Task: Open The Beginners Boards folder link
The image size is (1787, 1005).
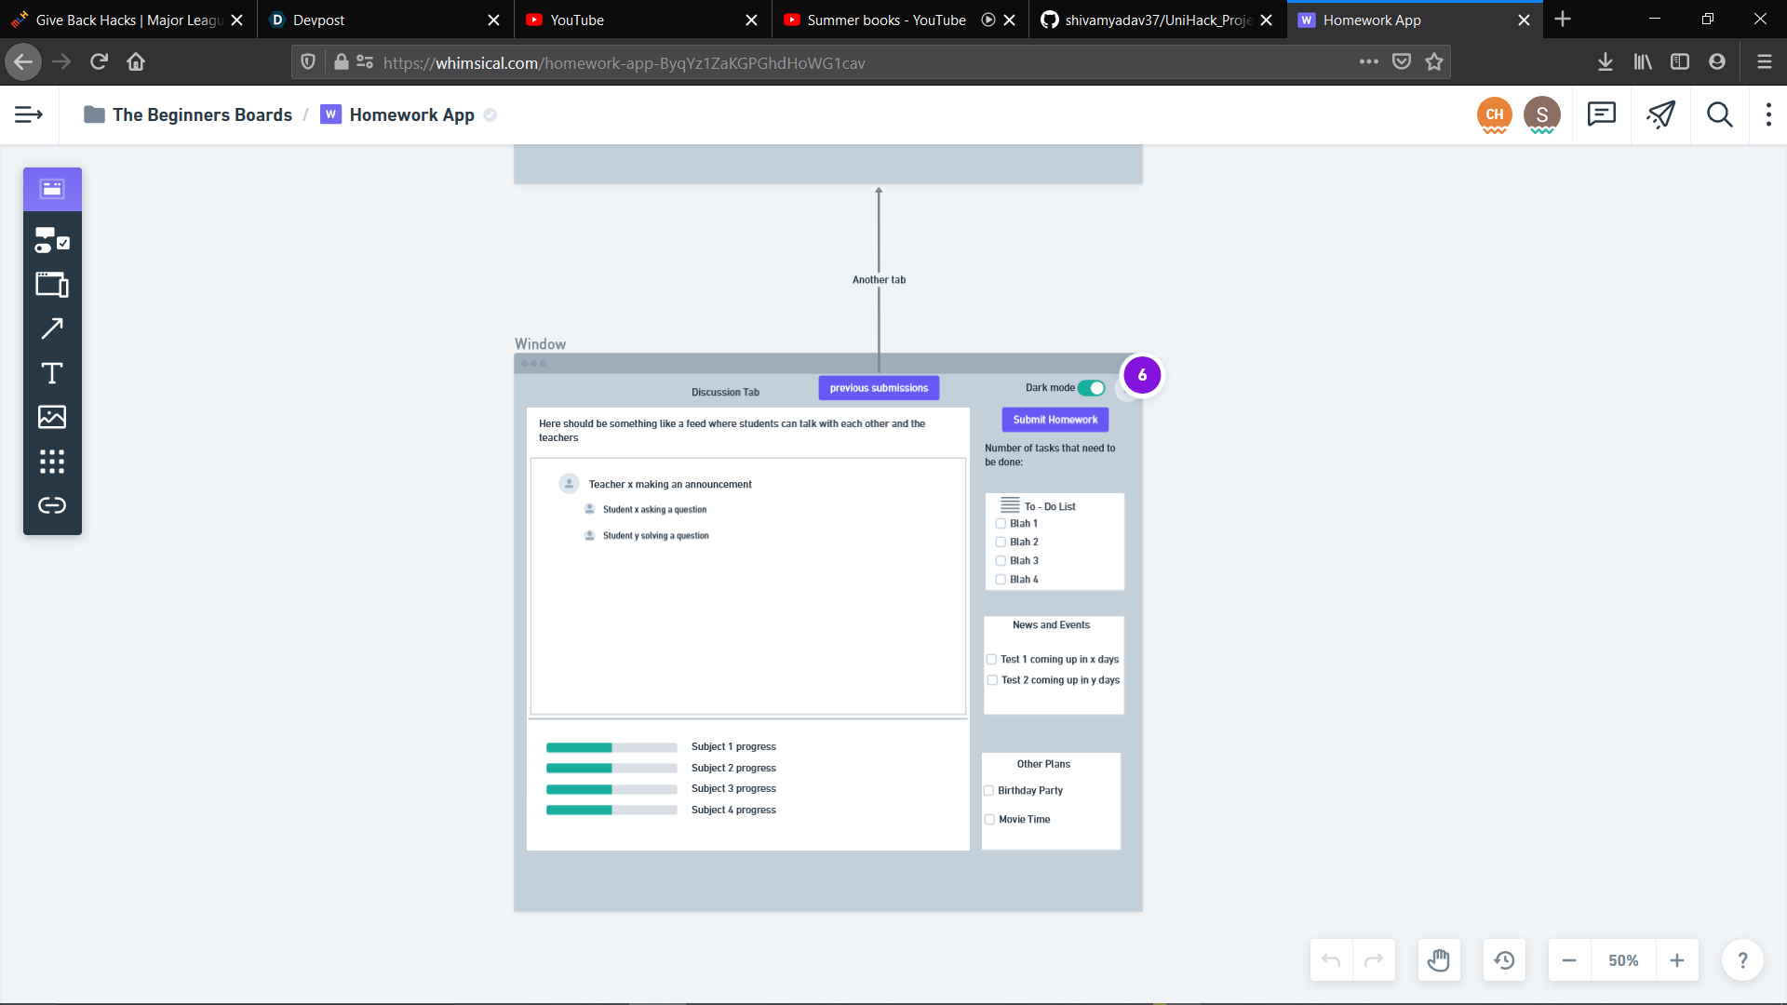Action: pyautogui.click(x=202, y=114)
